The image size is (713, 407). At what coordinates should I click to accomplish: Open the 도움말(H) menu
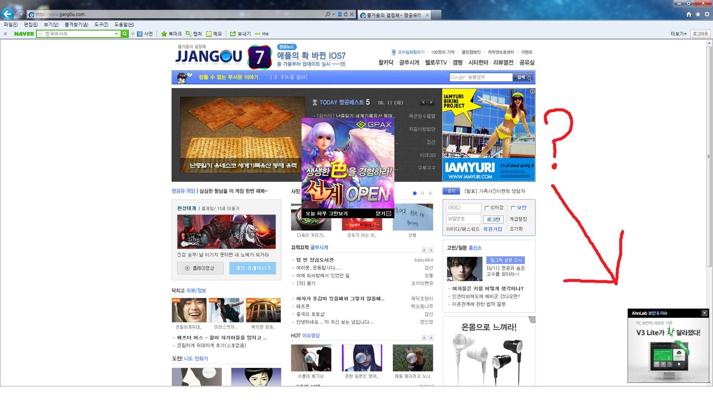coord(124,25)
